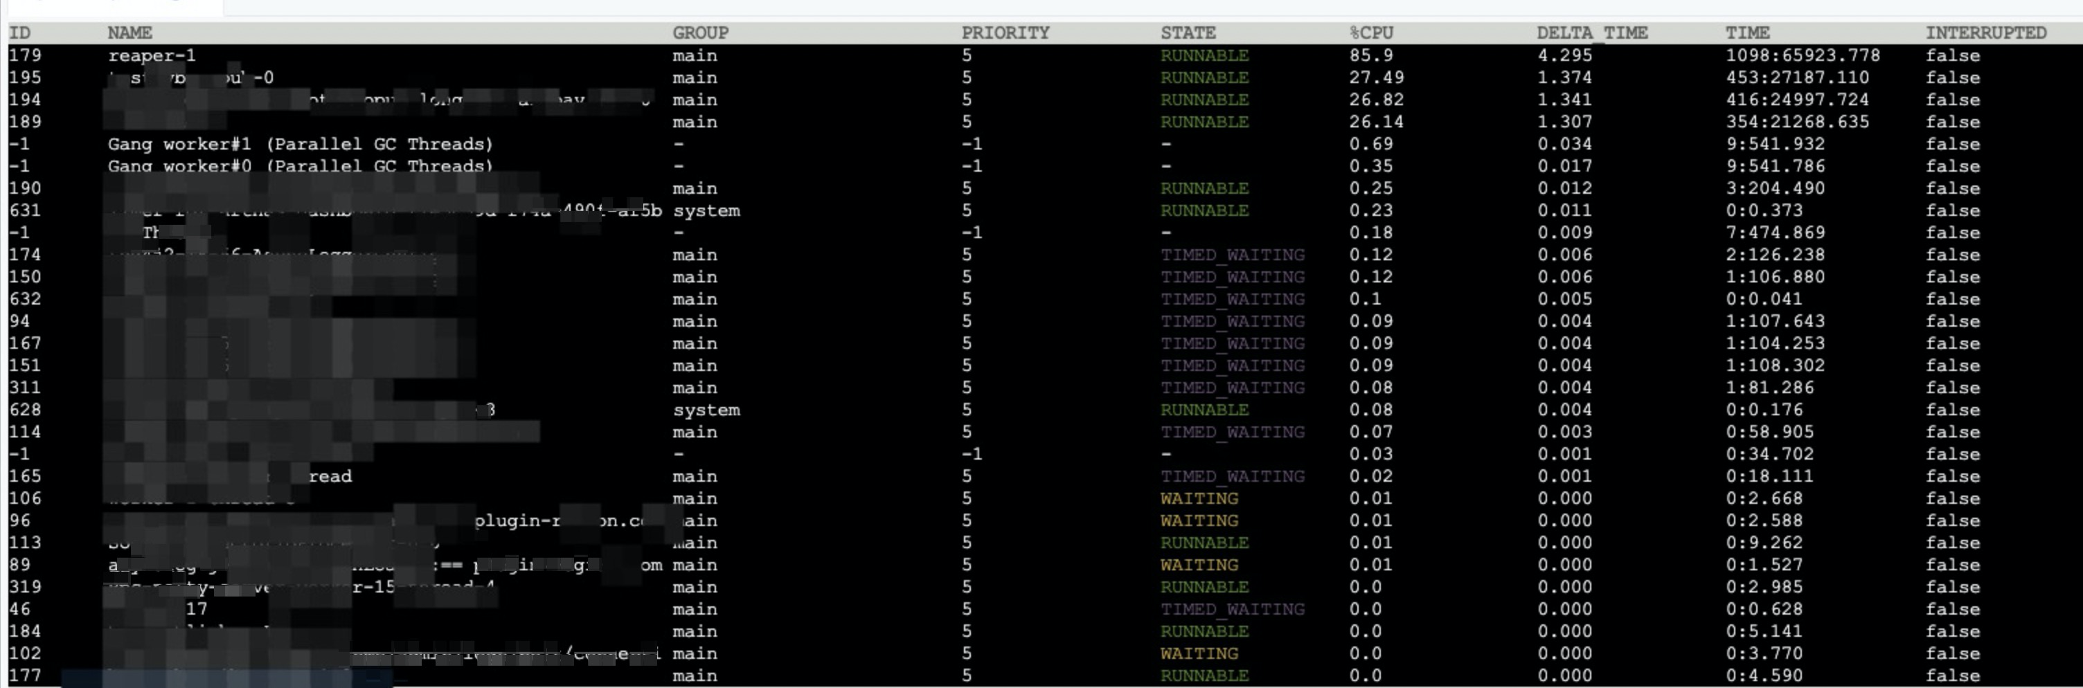
Task: Click the RUNNABLE state of thread 113
Action: point(1205,543)
